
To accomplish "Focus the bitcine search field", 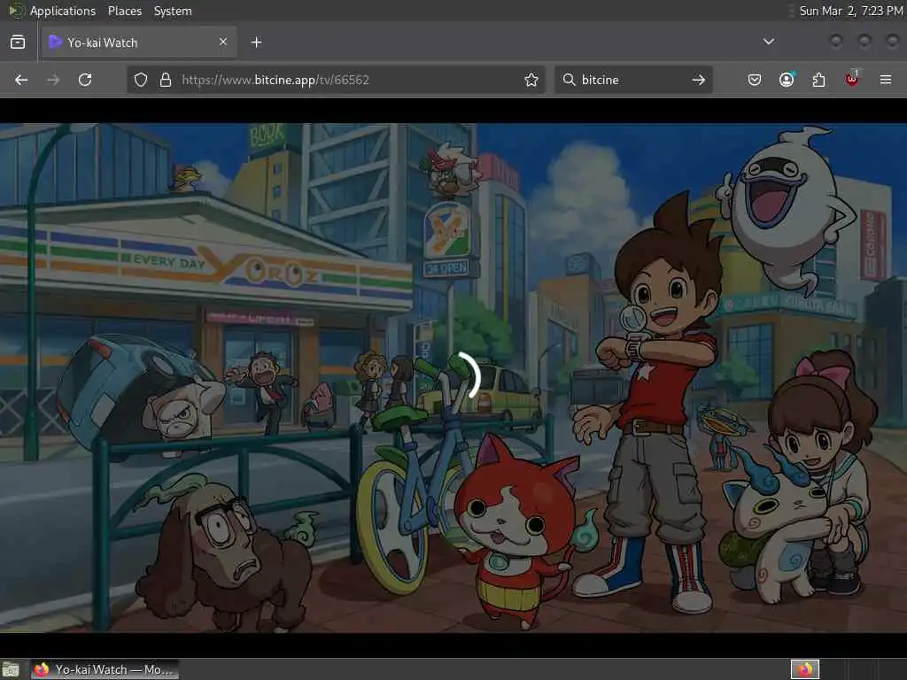I will 633,80.
